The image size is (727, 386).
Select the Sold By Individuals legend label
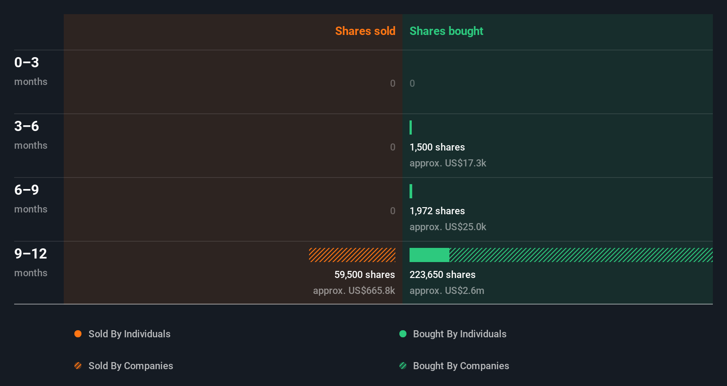pos(129,334)
